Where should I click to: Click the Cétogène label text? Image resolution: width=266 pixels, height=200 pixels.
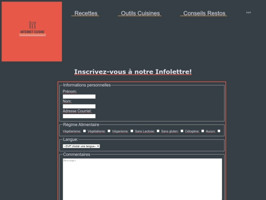192,131
